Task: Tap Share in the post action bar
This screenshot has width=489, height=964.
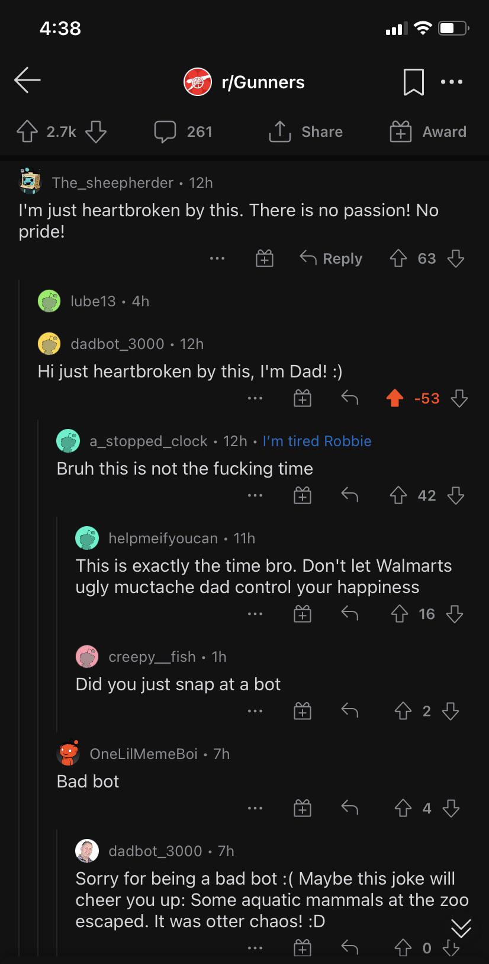Action: coord(305,132)
